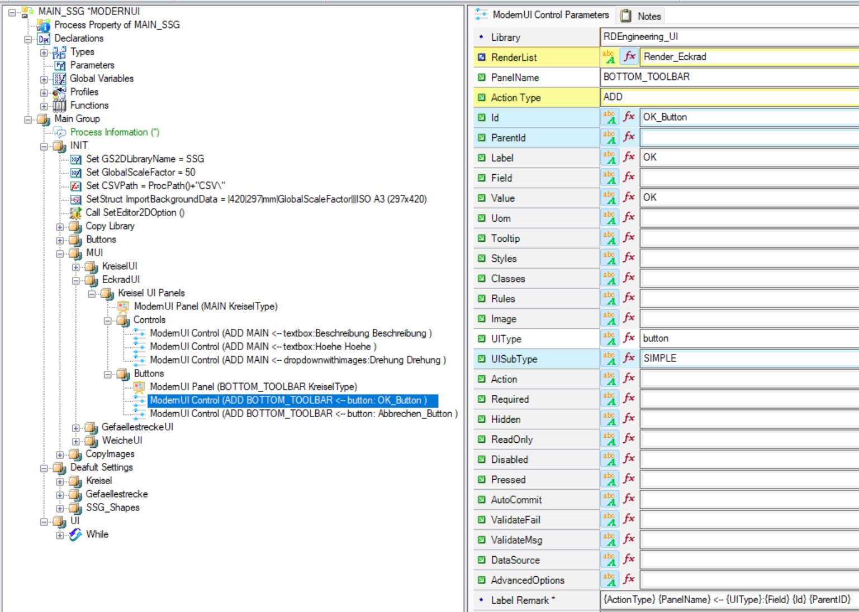Click the abc text icon in Label row
Viewport: 859px width, 612px height.
click(x=609, y=157)
